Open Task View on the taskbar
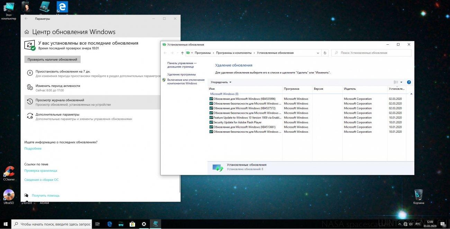The height and width of the screenshot is (229, 450). click(x=98, y=224)
